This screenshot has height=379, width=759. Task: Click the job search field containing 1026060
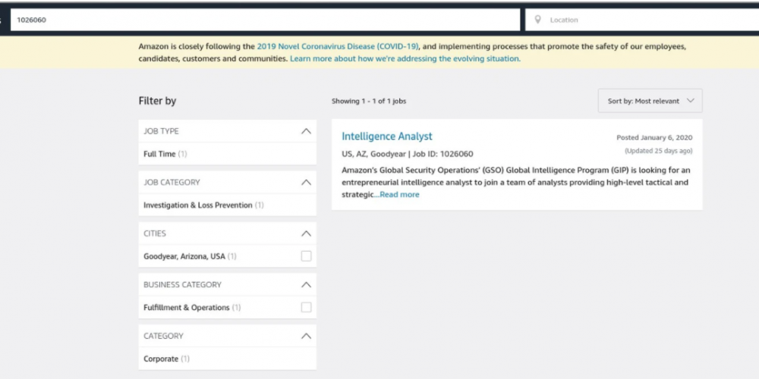(x=265, y=20)
